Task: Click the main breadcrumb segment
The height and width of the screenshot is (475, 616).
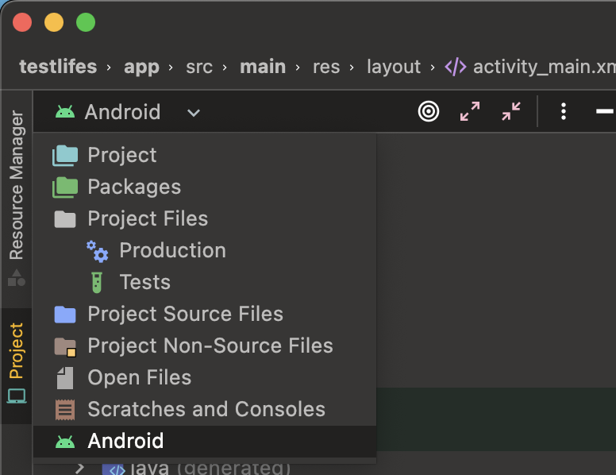Action: 263,67
